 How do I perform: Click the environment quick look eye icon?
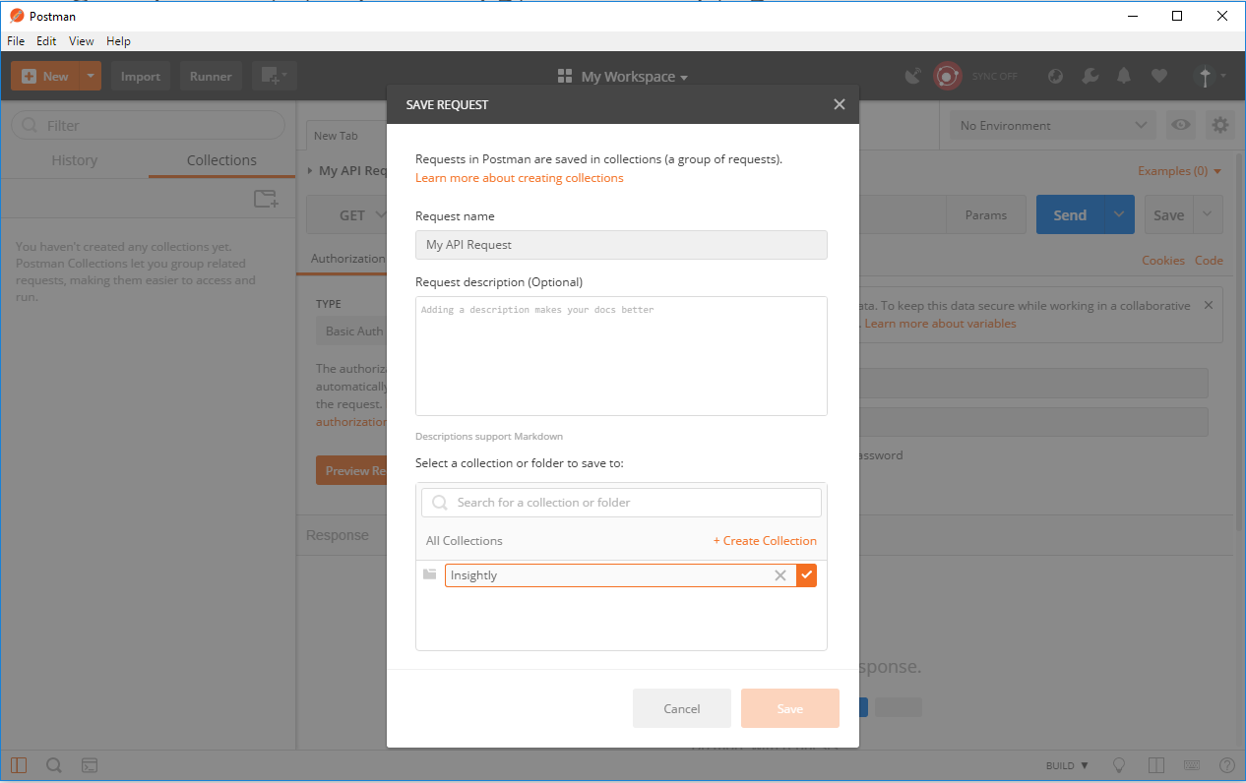[1181, 125]
